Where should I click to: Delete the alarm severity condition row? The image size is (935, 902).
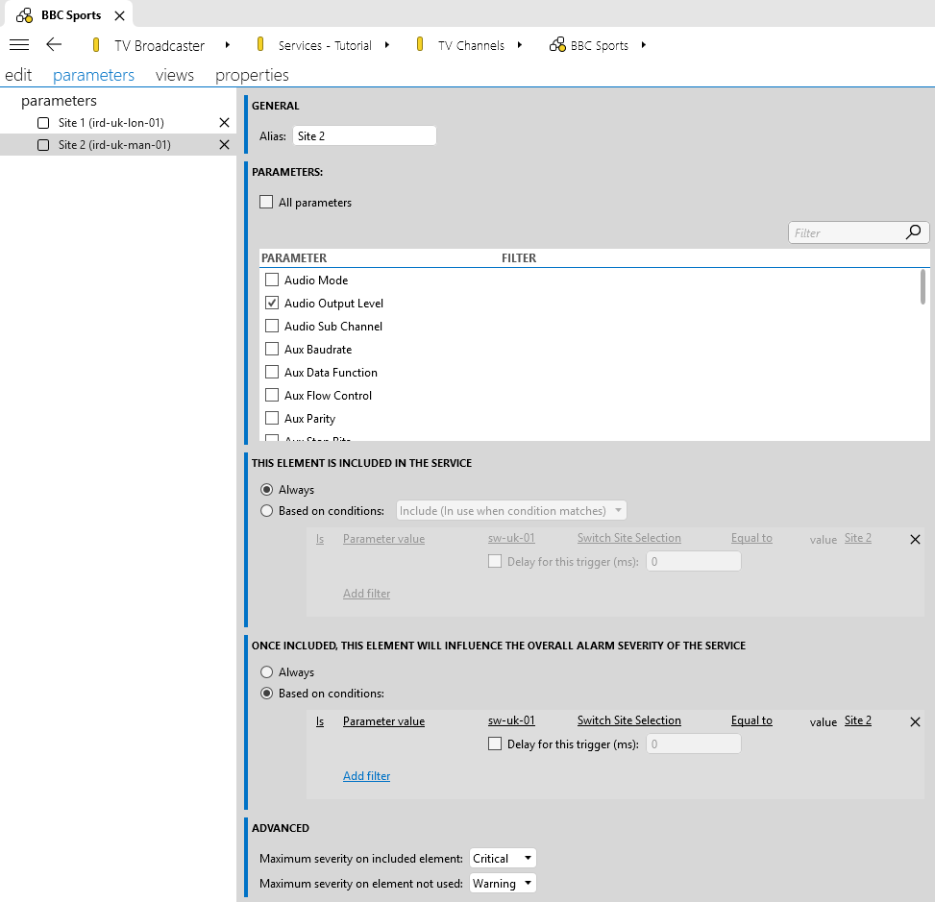click(x=915, y=721)
